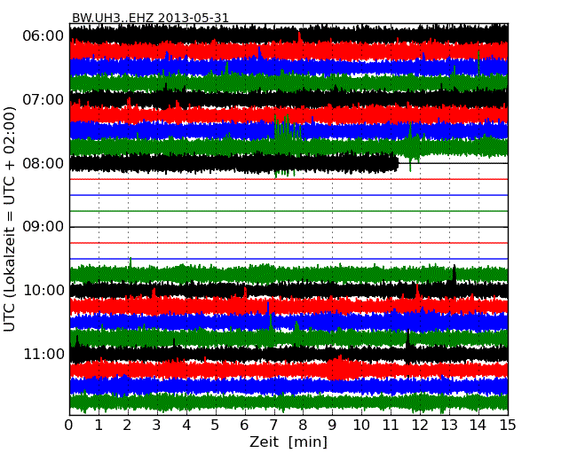The image size is (577, 461).
Task: Select the 10:00 time label
Action: pos(44,291)
